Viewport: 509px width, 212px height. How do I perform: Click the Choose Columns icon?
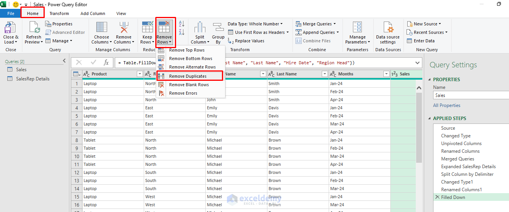(102, 28)
